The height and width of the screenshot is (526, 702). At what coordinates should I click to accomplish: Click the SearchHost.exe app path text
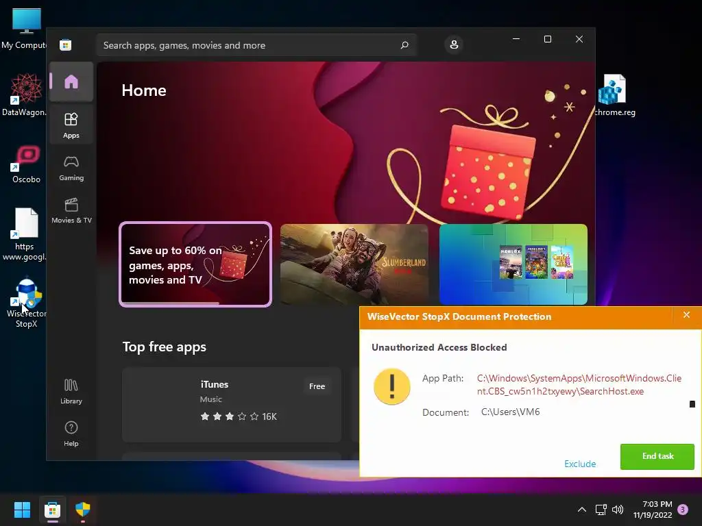click(x=579, y=385)
